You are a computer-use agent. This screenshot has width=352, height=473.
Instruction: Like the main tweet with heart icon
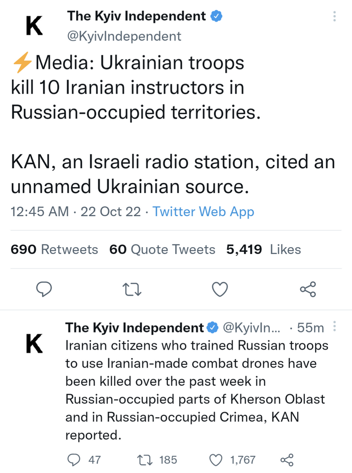pos(220,289)
